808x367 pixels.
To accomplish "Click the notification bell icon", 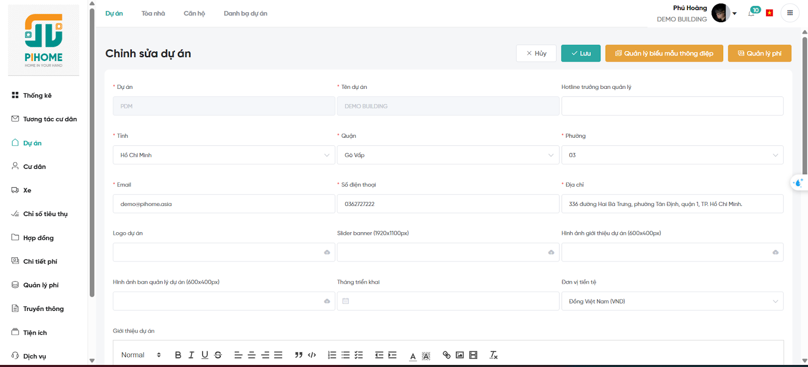I will (751, 13).
